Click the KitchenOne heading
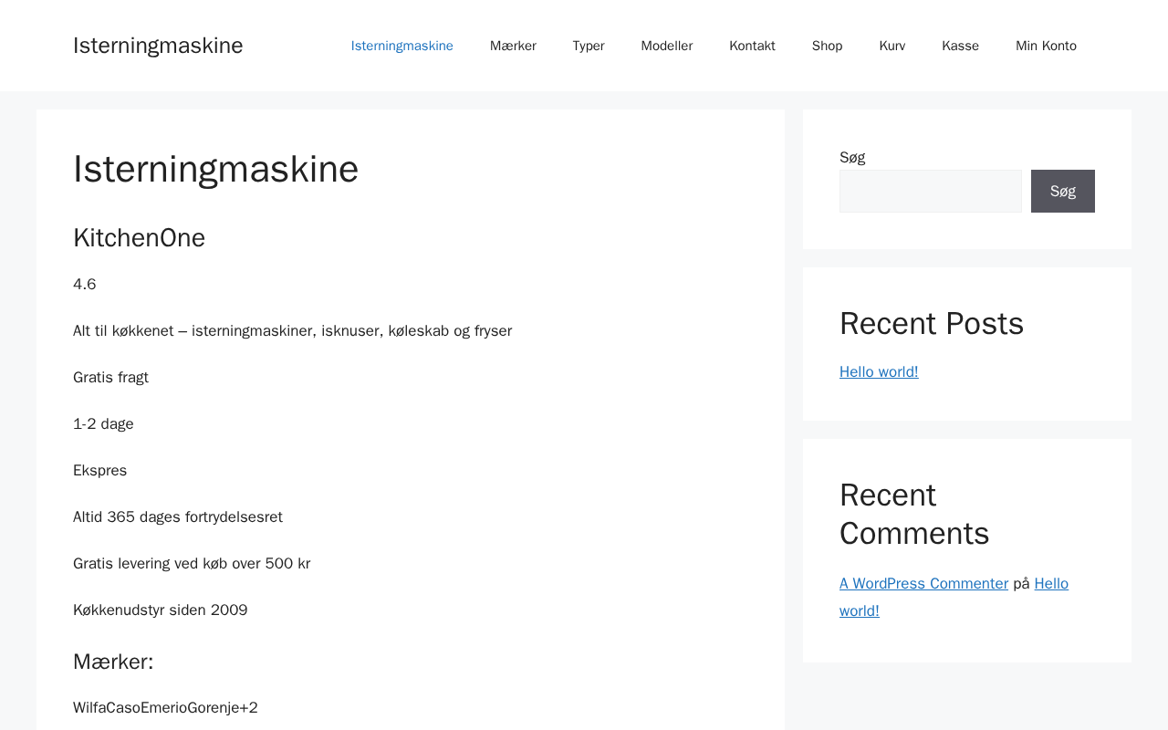 click(x=139, y=237)
